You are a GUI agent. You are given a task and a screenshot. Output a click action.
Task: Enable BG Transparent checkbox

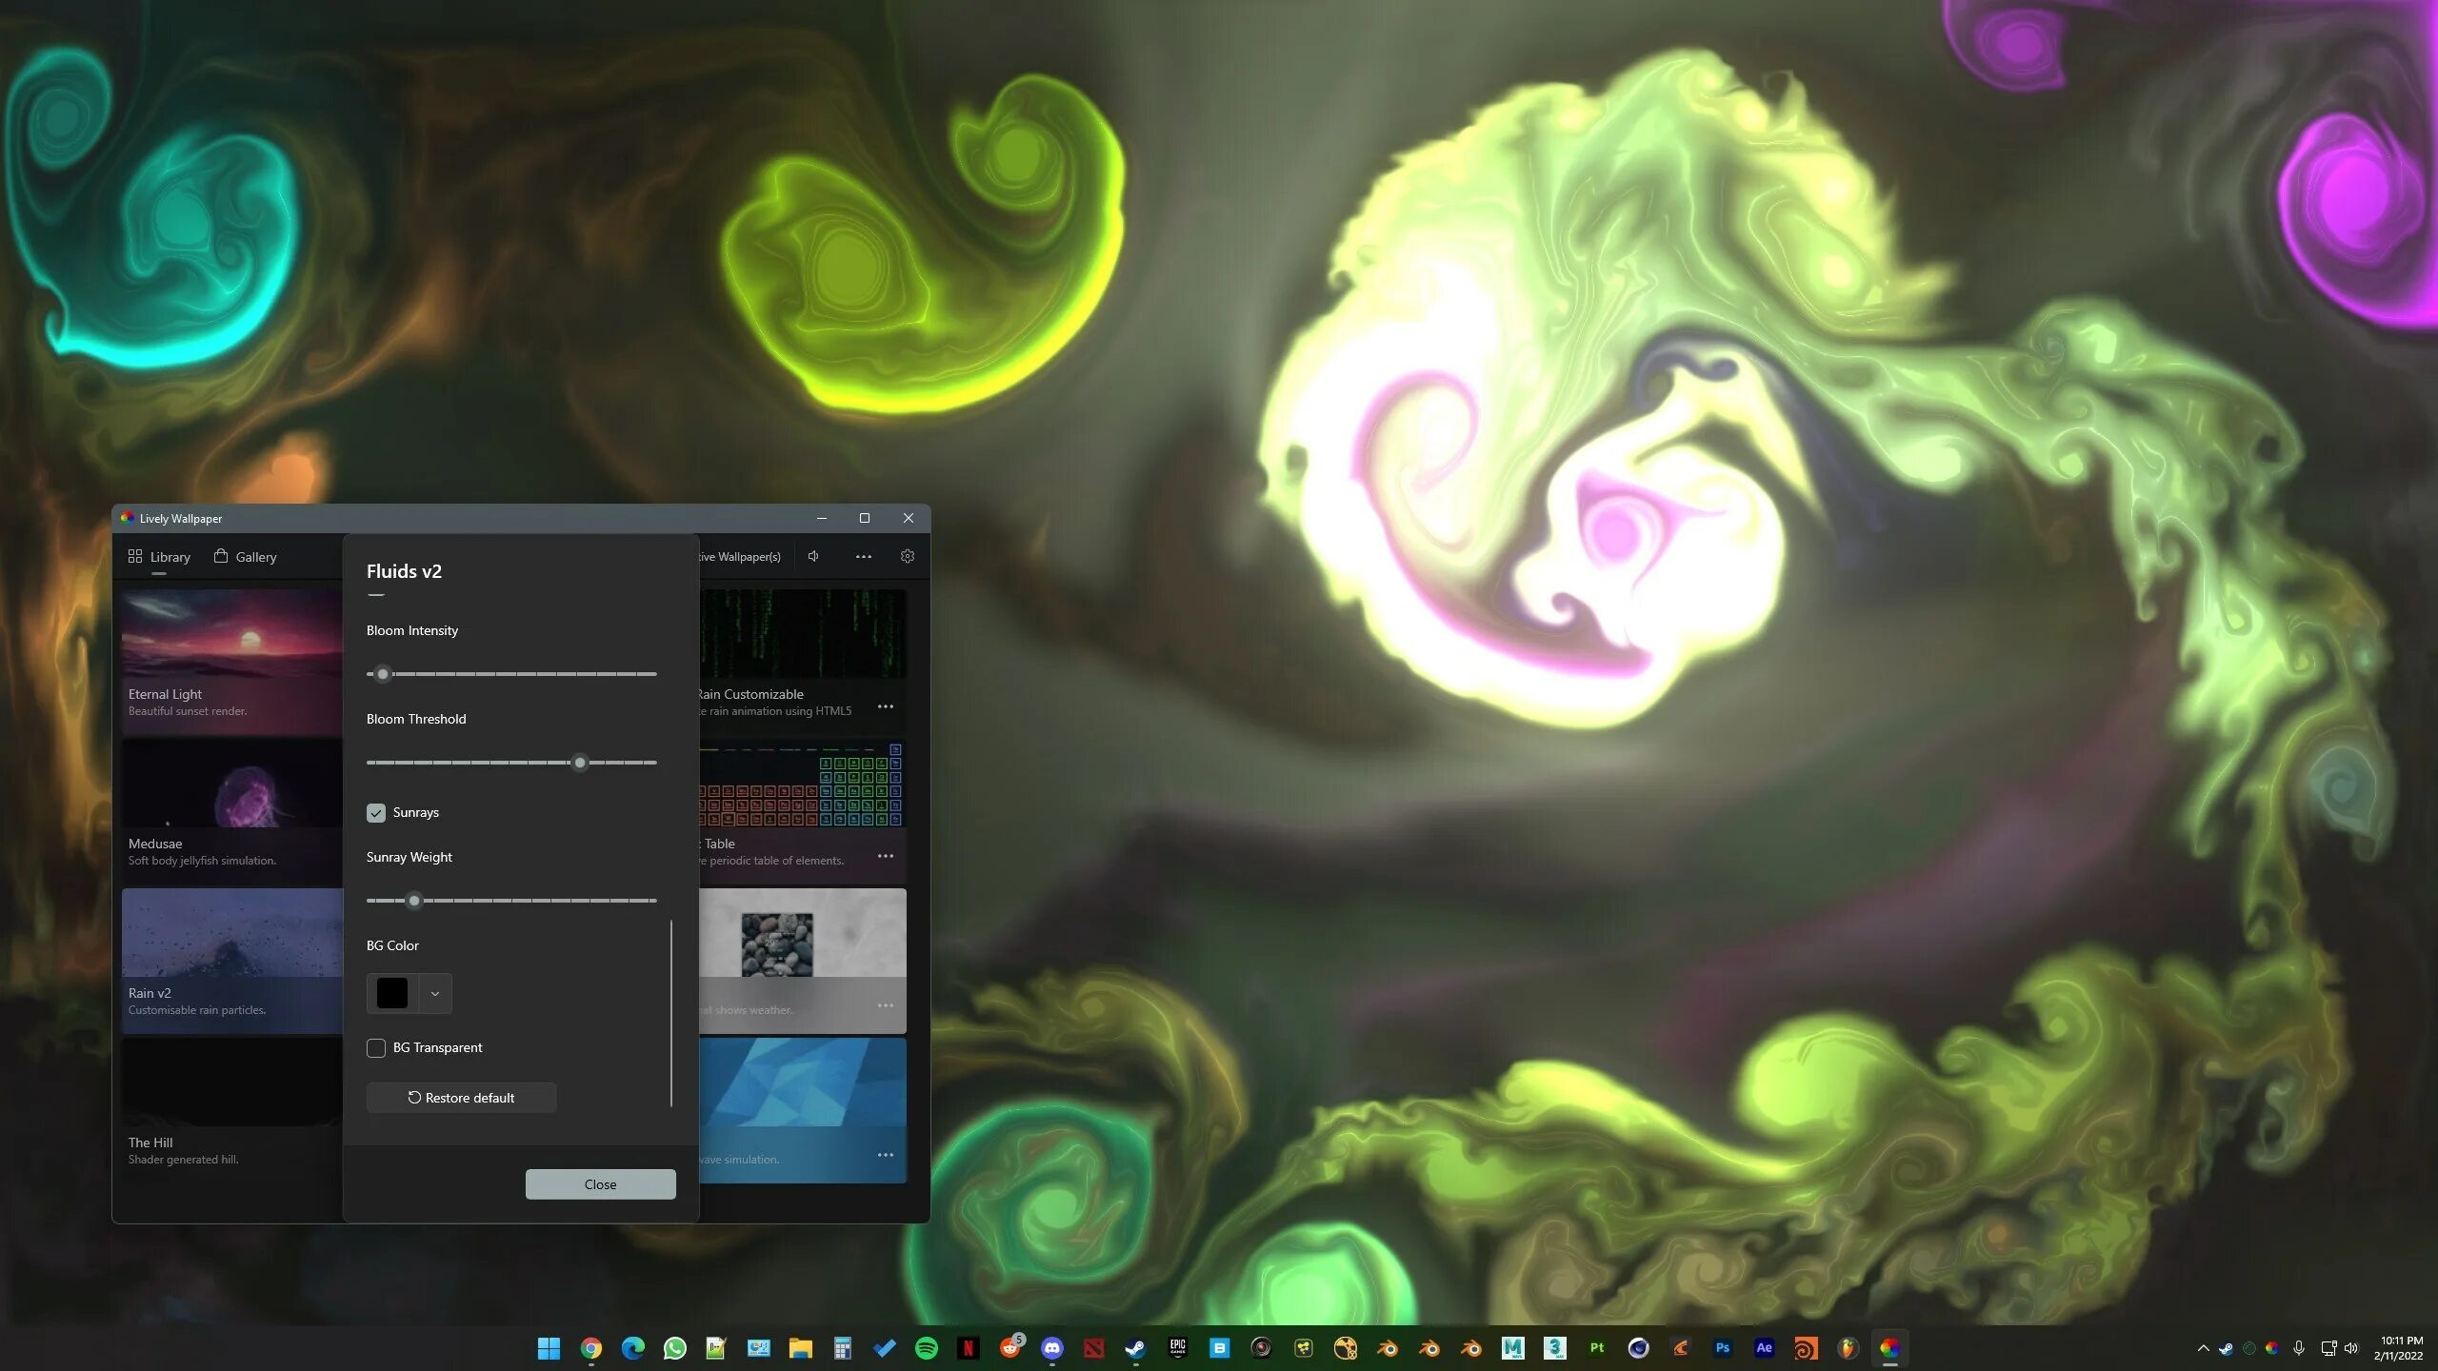pos(375,1046)
